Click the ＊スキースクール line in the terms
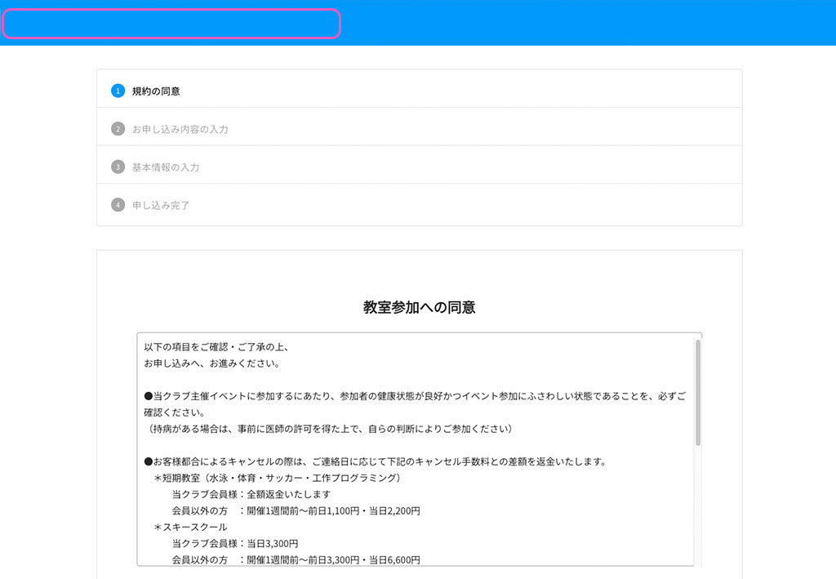 (x=191, y=527)
